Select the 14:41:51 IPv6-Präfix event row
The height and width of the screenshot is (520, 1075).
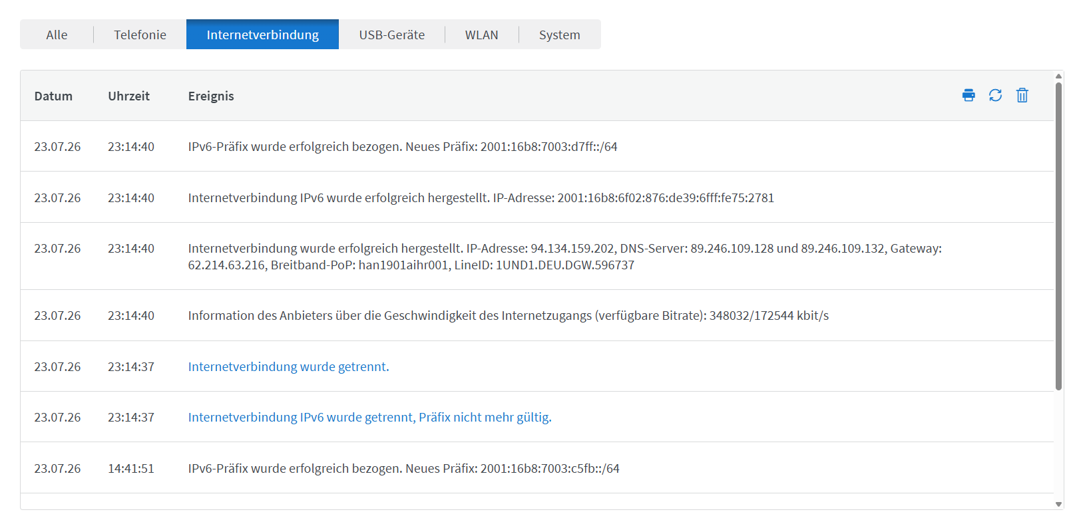537,468
